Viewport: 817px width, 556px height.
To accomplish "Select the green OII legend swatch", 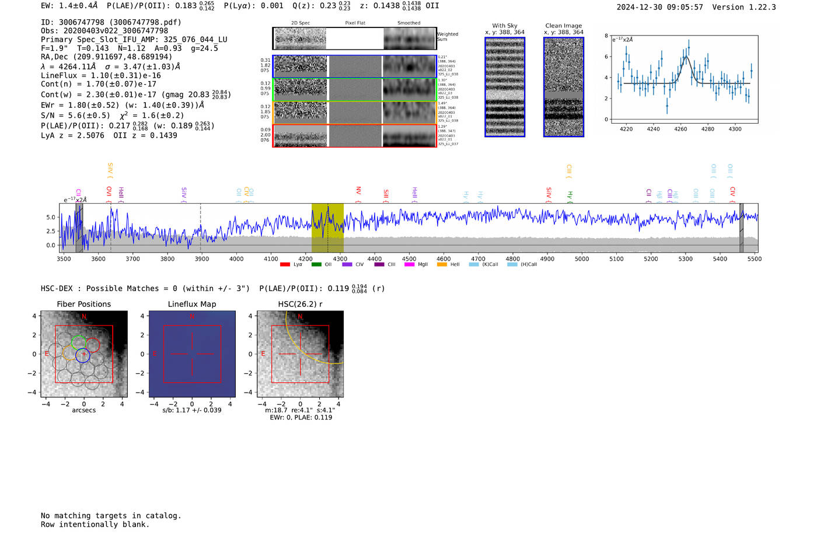I will point(316,264).
